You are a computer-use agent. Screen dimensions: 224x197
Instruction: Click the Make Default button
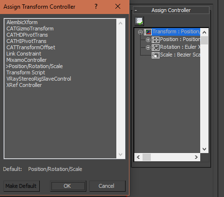click(x=21, y=186)
